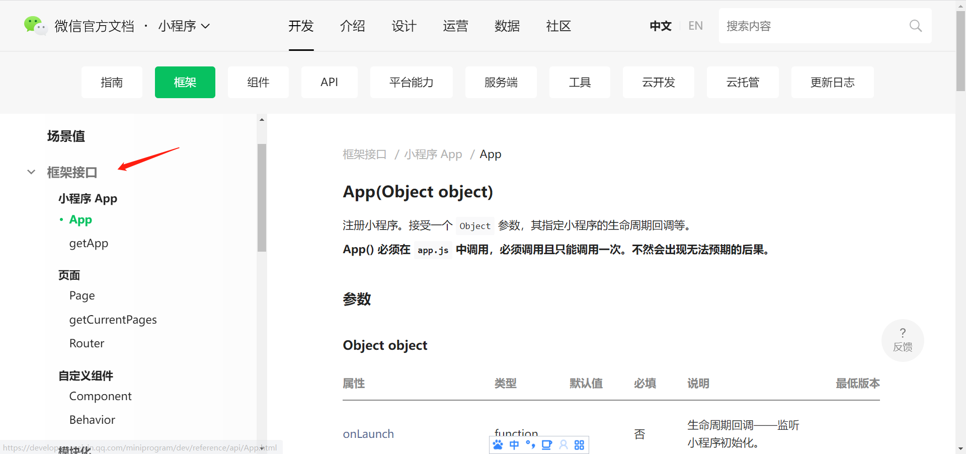Open the feedback question-mark button
This screenshot has width=966, height=454.
point(903,340)
